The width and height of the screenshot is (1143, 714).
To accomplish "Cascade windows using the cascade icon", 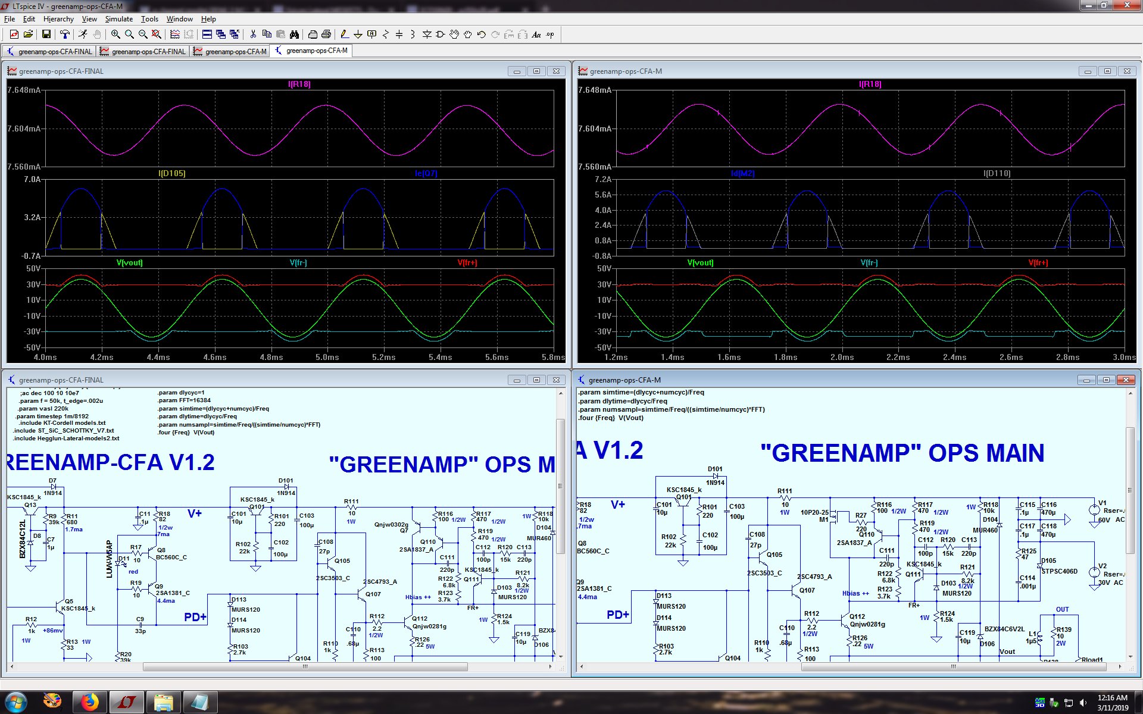I will (220, 35).
